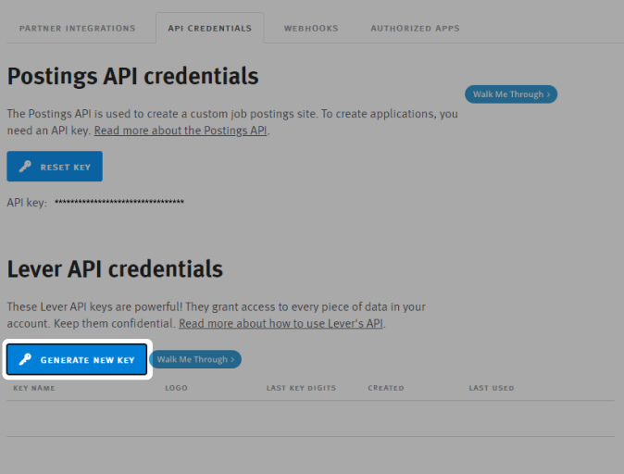Click the Logo column header
Viewport: 624px width, 474px height.
(176, 388)
